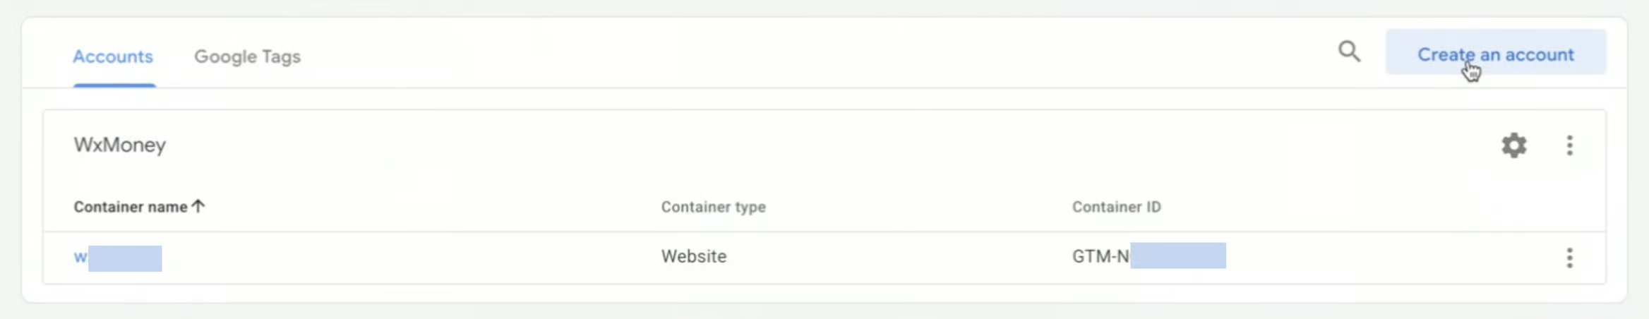The width and height of the screenshot is (1649, 319).
Task: Sort by the Container name column header
Action: coord(131,207)
